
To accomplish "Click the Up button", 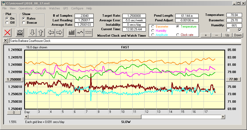I will point(227,35).
